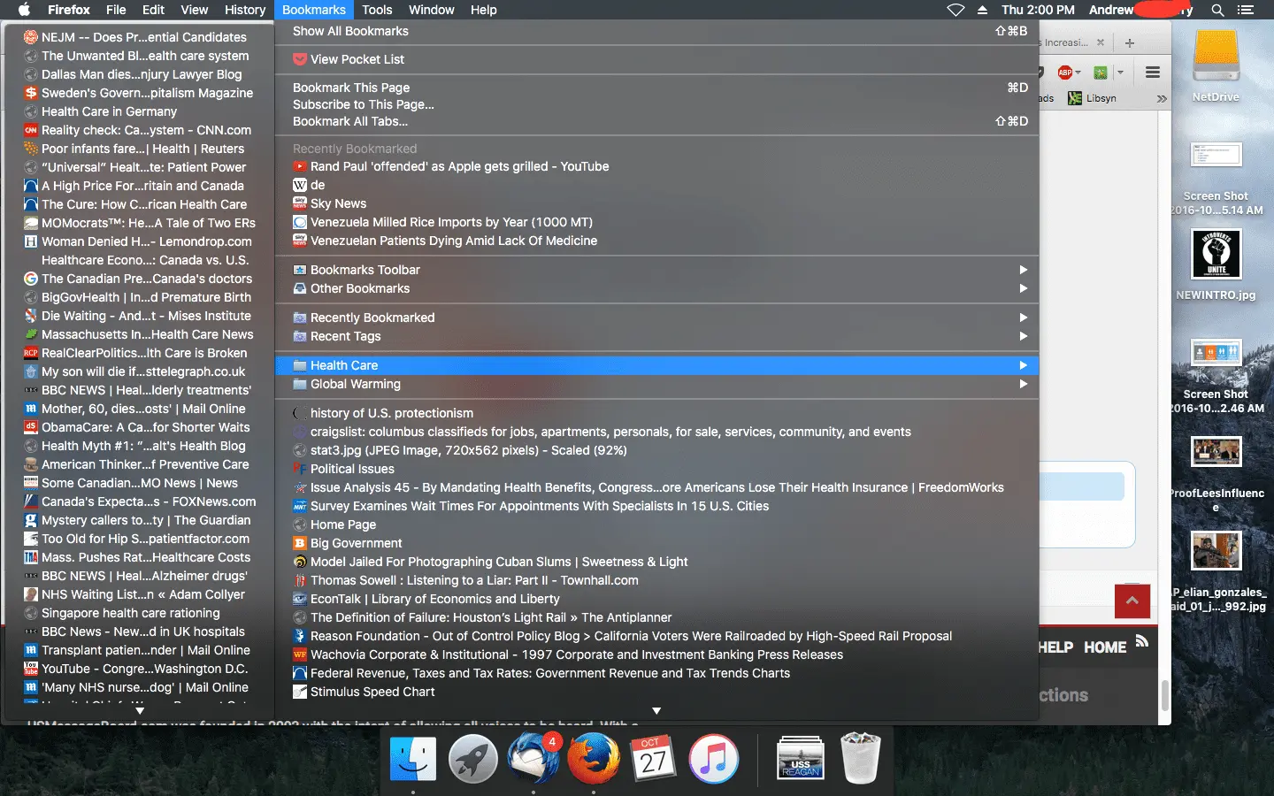Click the Adblock Plus toolbar icon
Viewport: 1274px width, 796px height.
pyautogui.click(x=1066, y=73)
